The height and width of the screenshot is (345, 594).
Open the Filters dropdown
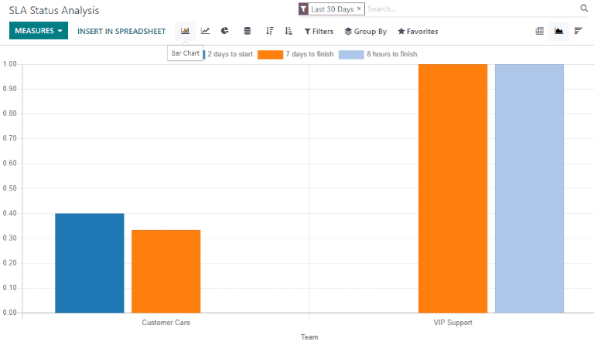pos(319,32)
